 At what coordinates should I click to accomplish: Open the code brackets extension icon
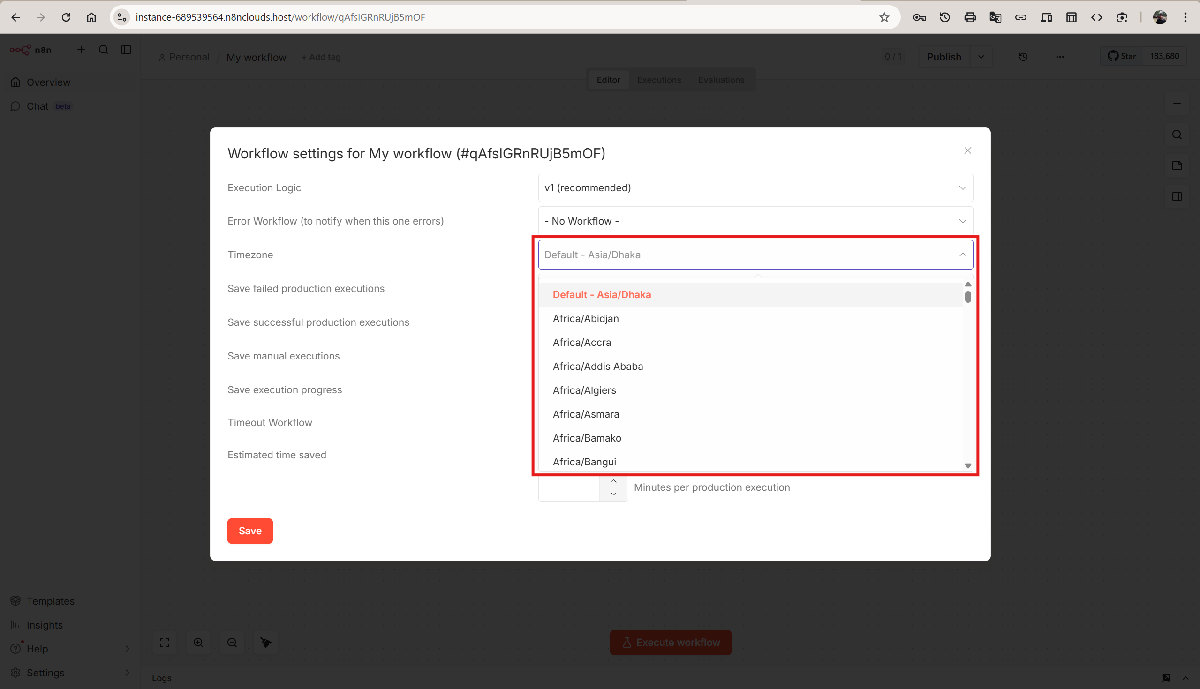[1097, 17]
